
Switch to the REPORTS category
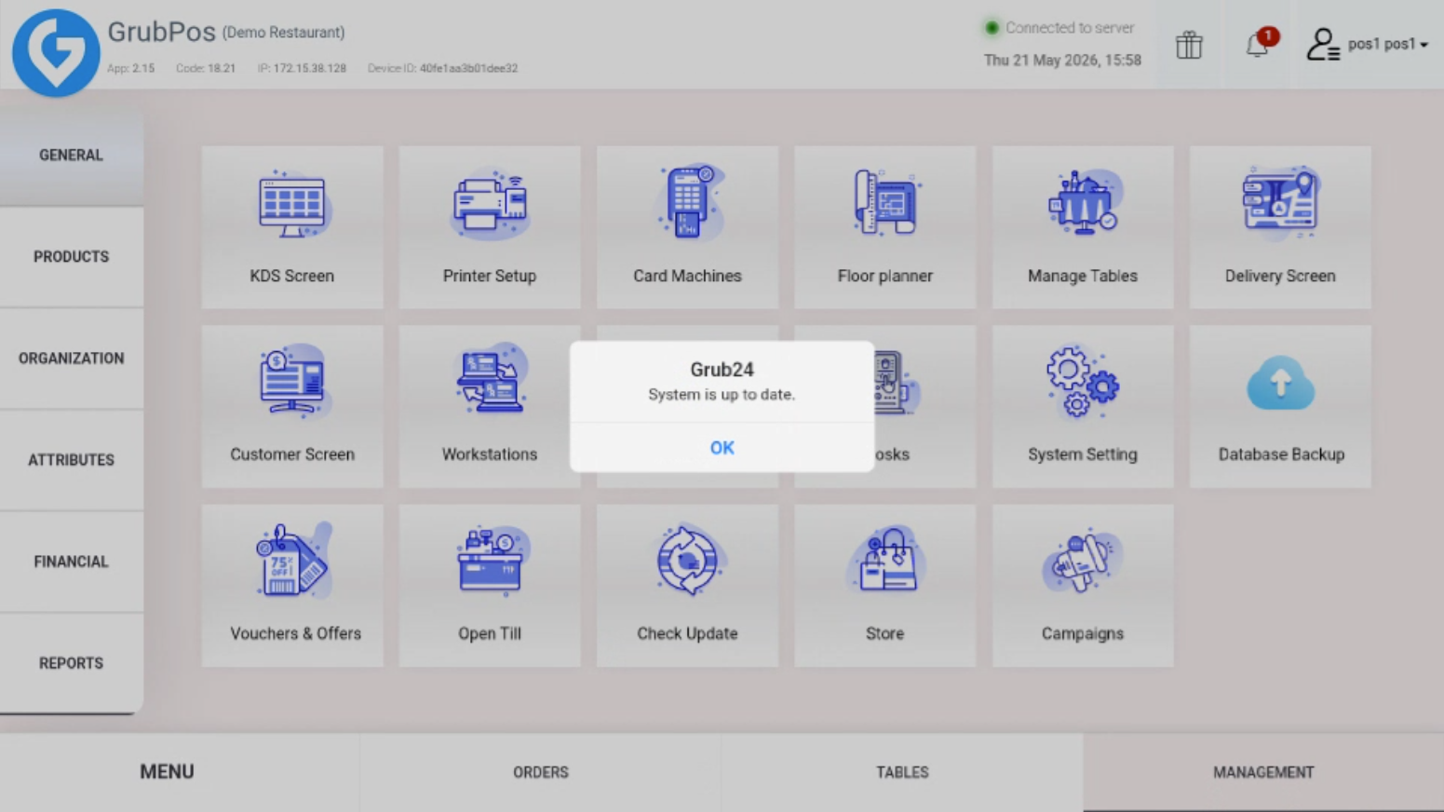72,663
